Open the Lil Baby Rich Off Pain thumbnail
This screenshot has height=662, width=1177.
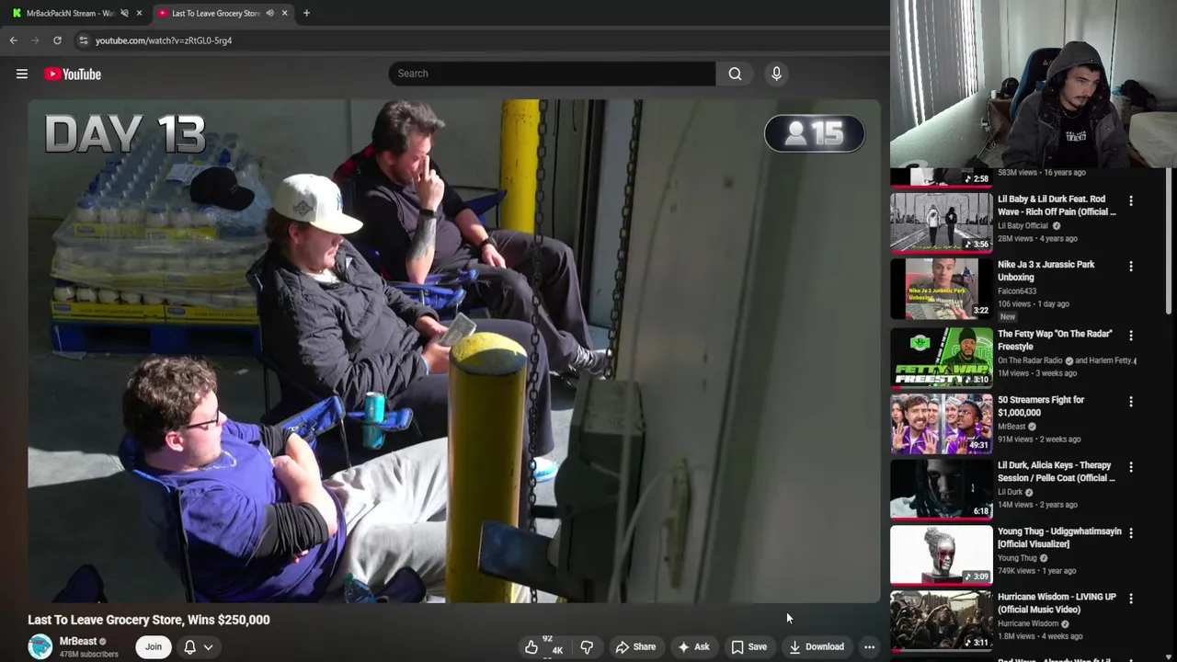coord(942,221)
